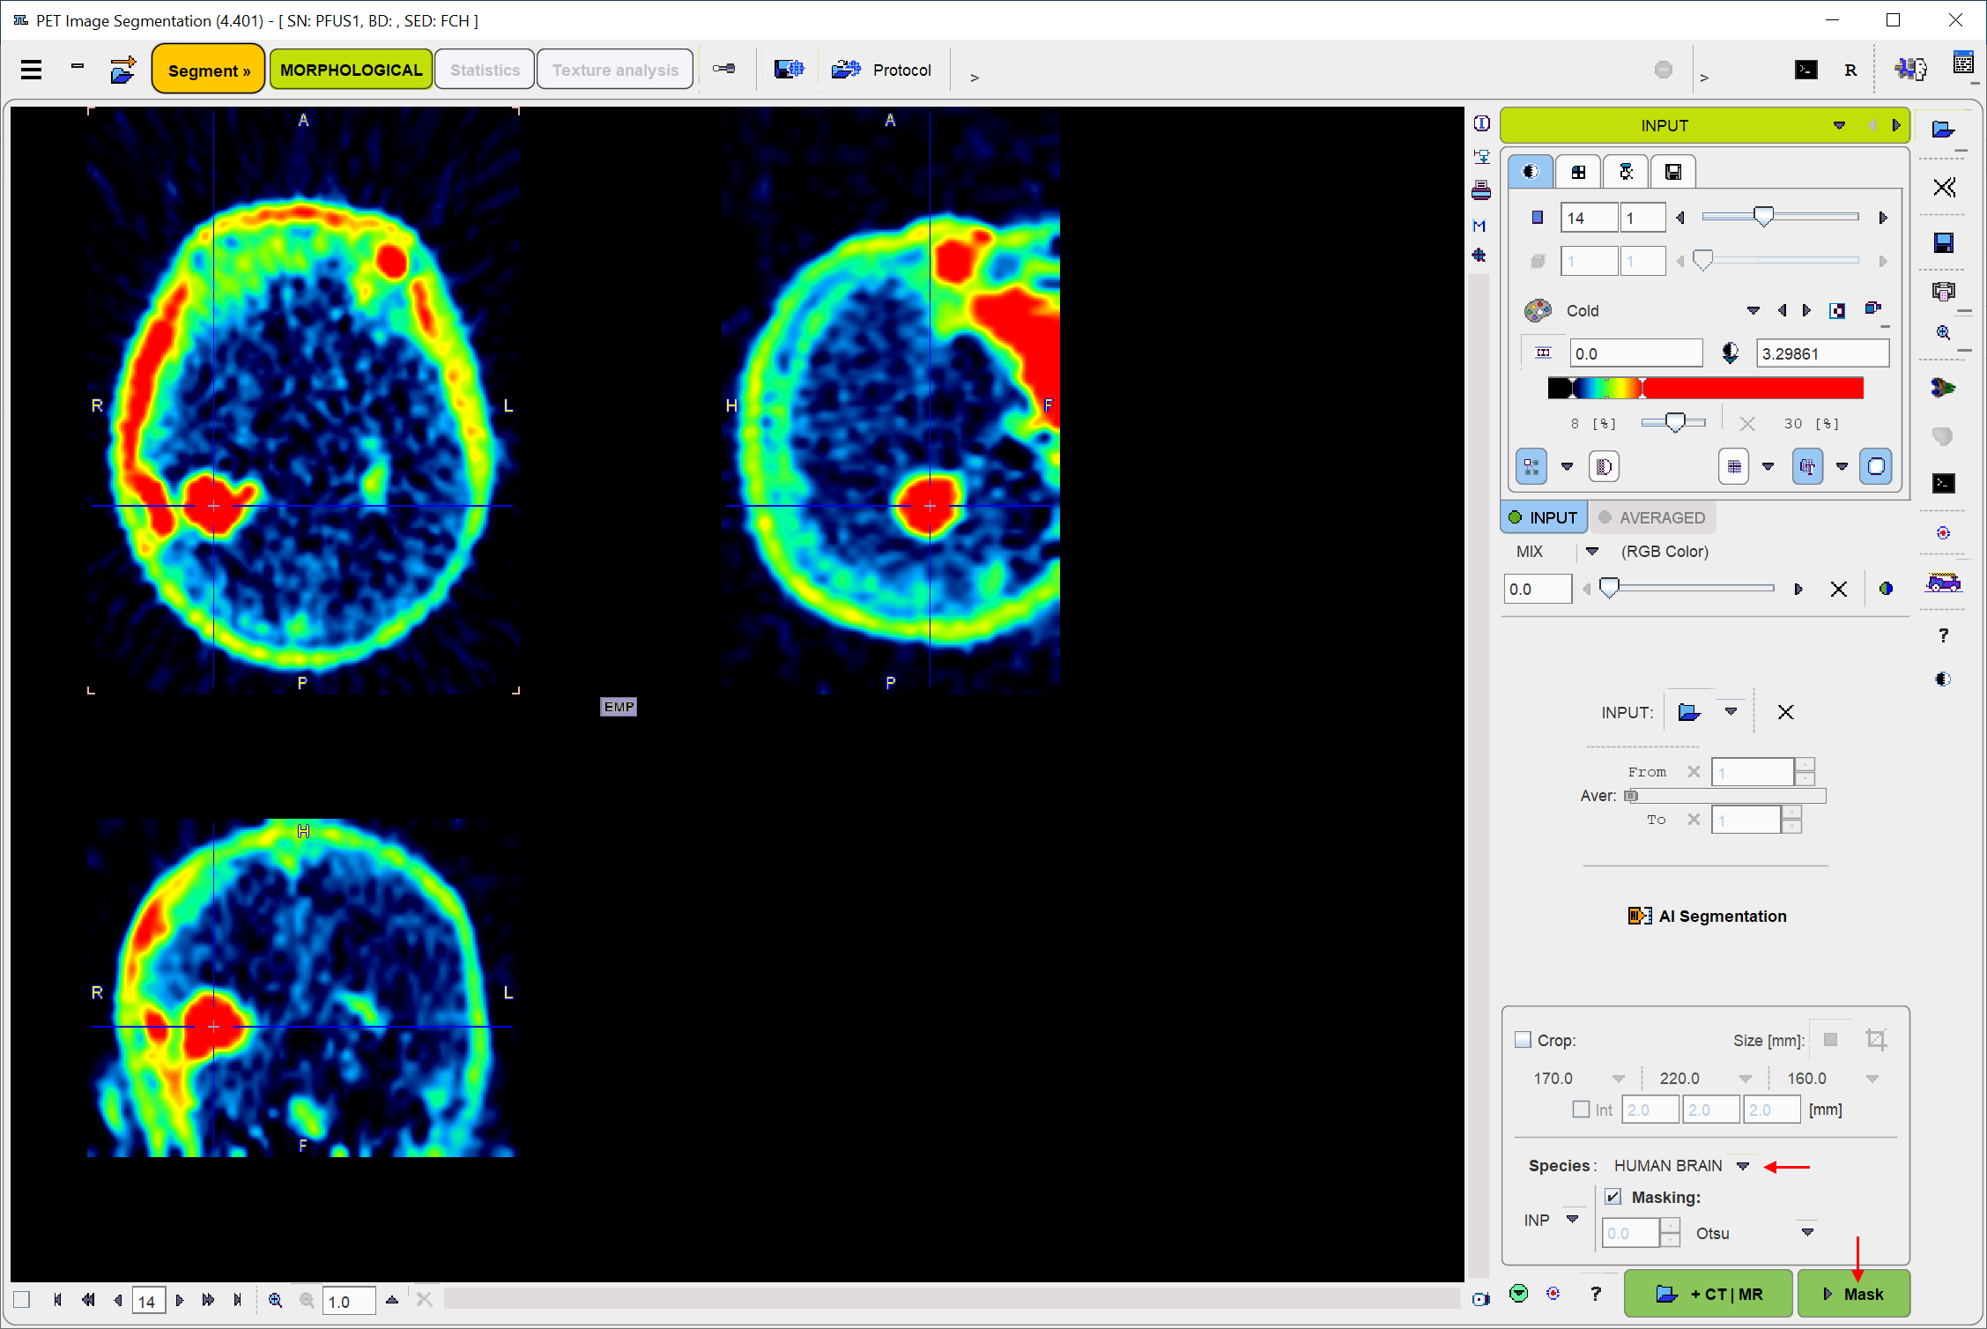The height and width of the screenshot is (1329, 1987).
Task: Click the slice number field showing 14 at the bottom
Action: (148, 1301)
